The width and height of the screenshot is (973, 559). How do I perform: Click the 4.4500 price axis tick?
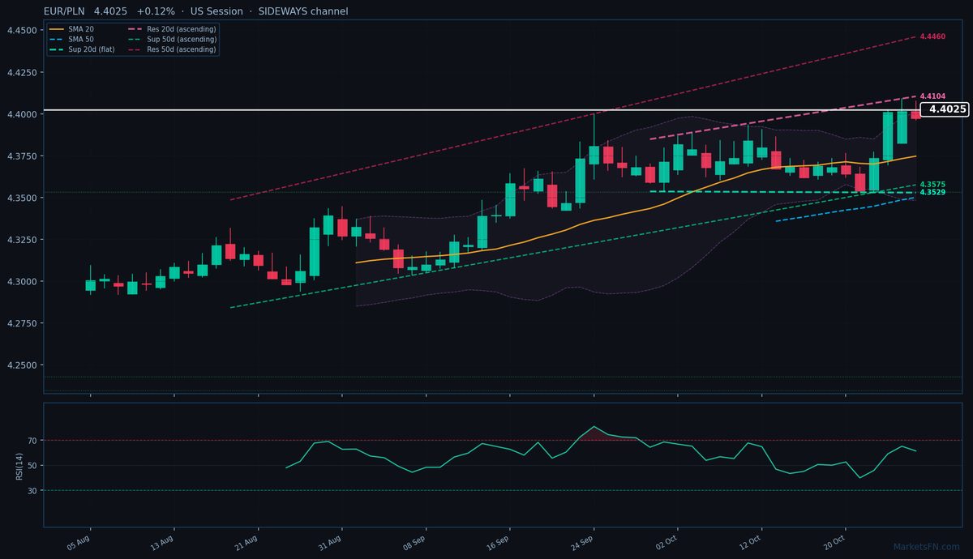point(21,31)
